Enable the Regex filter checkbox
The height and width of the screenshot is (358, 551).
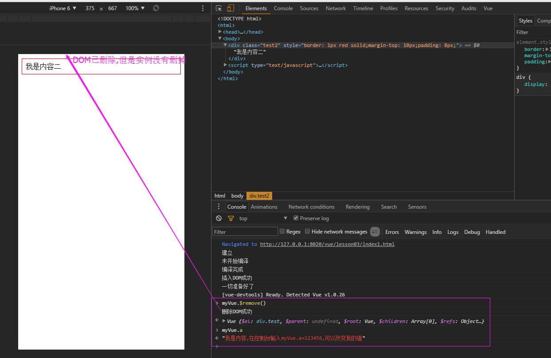pos(282,231)
